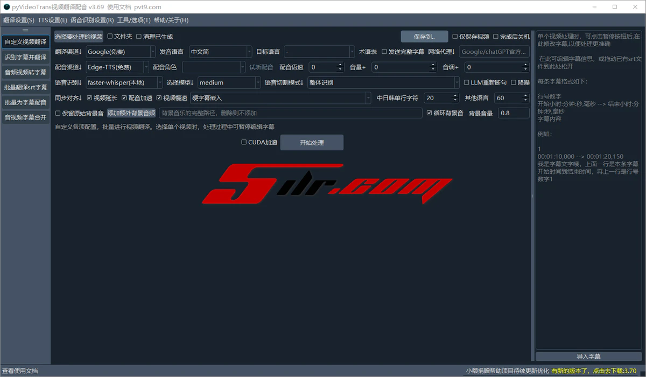646x377 pixels.
Task: Start the job with 开始处理
Action: (312, 142)
